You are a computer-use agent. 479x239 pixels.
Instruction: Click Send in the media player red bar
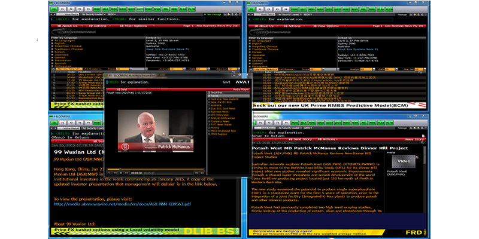[122, 90]
